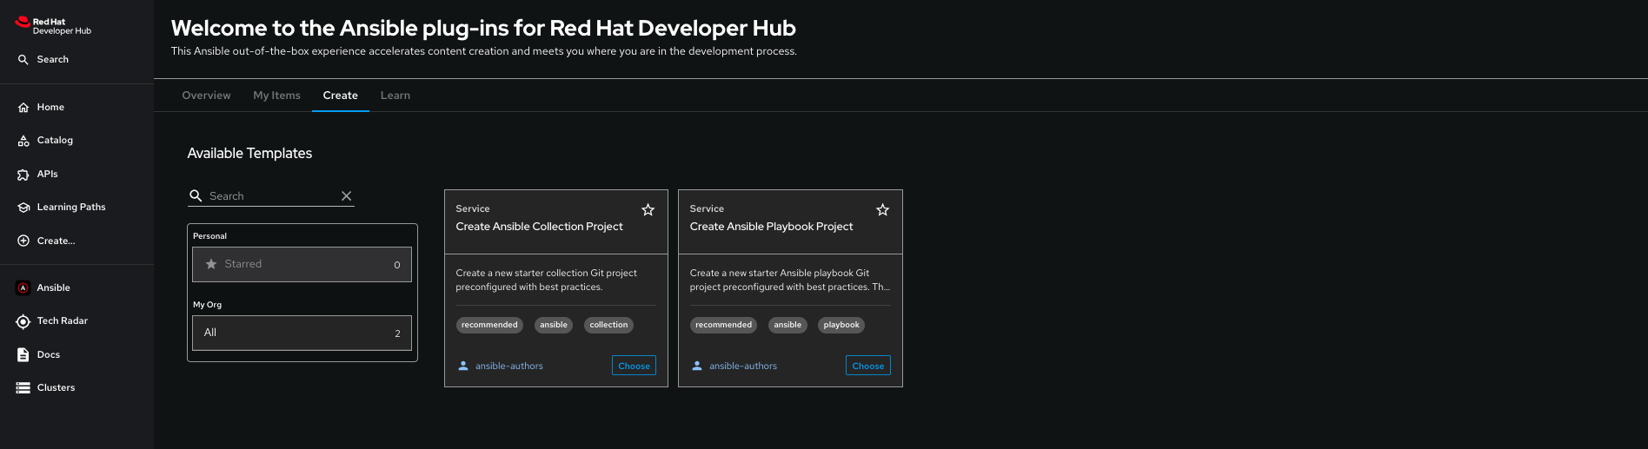Open Home from the sidebar

[50, 108]
